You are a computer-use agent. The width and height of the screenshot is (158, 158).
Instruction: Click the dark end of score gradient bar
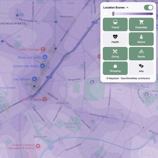click(151, 14)
